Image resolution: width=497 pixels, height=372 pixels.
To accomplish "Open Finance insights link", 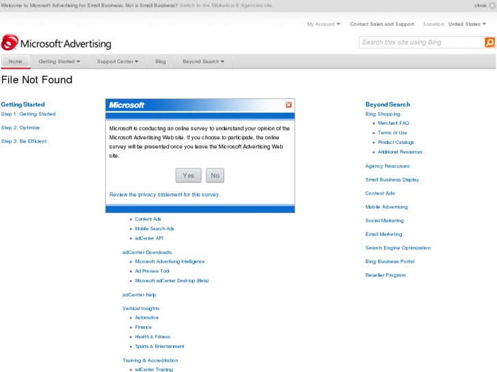I will tap(144, 327).
